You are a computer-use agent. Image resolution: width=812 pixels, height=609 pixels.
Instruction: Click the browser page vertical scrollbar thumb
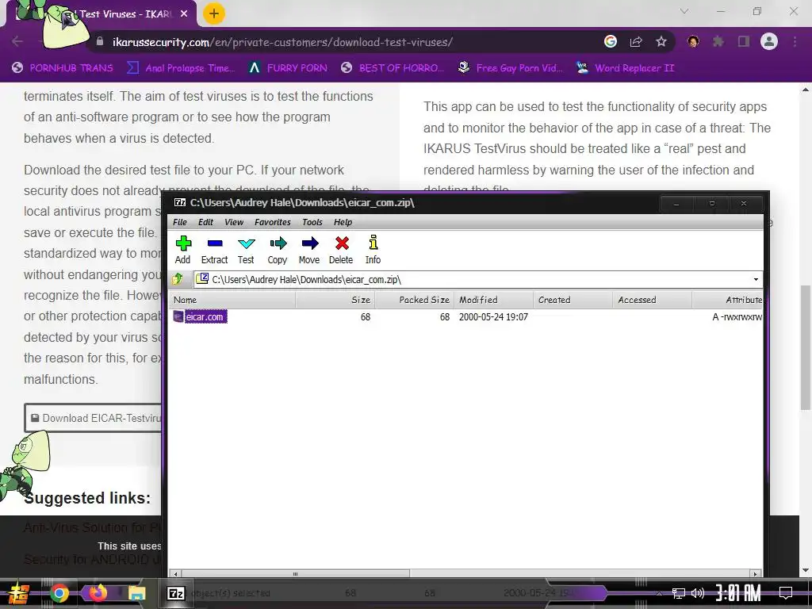(x=806, y=347)
